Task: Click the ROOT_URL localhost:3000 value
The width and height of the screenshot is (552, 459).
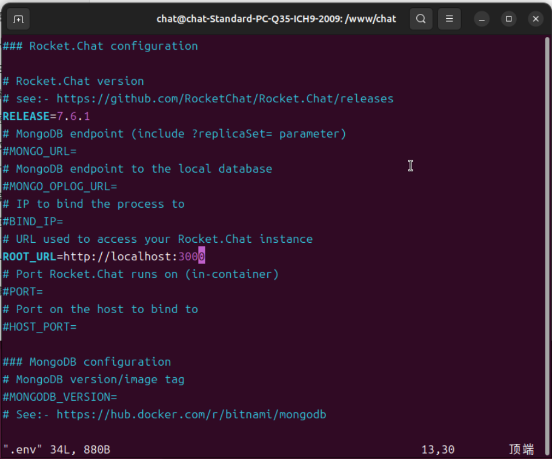Action: [x=134, y=257]
